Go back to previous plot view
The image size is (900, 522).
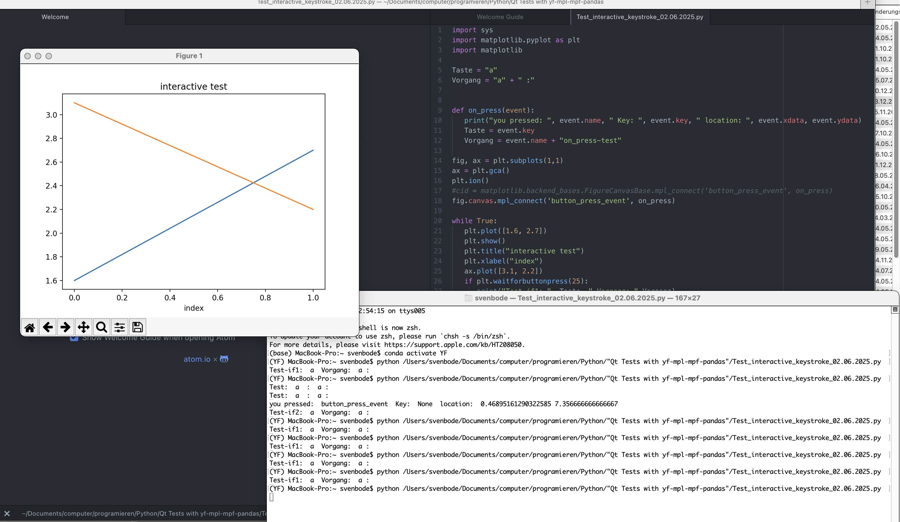coord(47,327)
